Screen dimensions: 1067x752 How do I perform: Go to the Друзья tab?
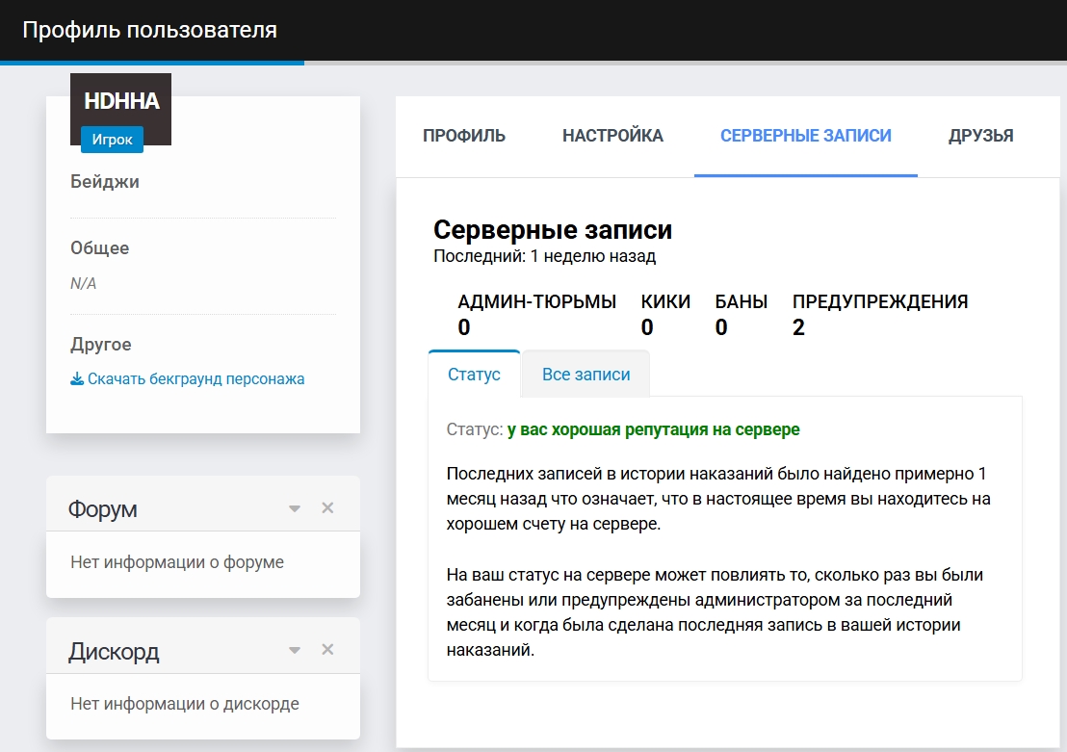pyautogui.click(x=980, y=136)
